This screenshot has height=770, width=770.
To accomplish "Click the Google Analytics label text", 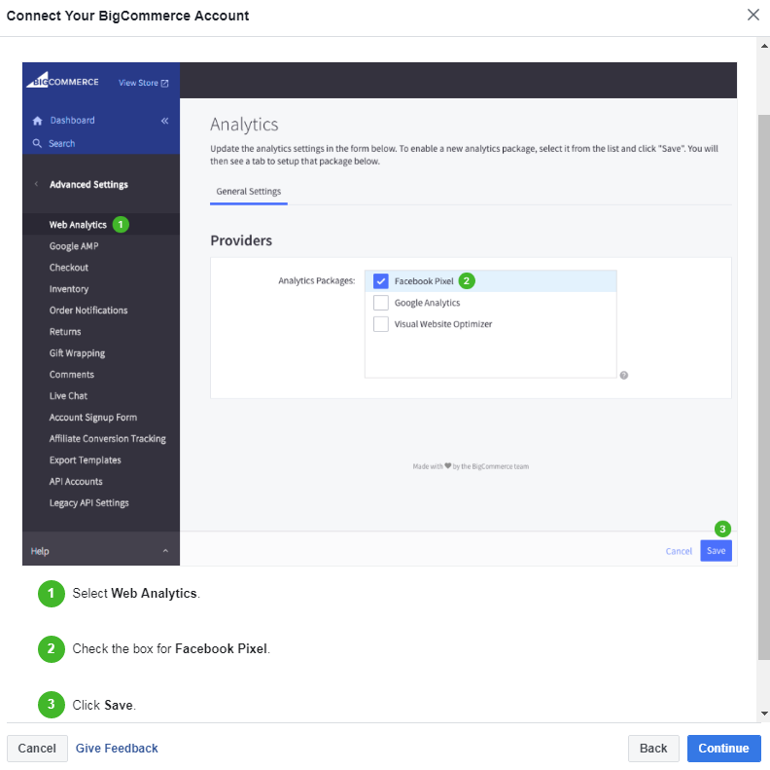I will click(x=427, y=303).
